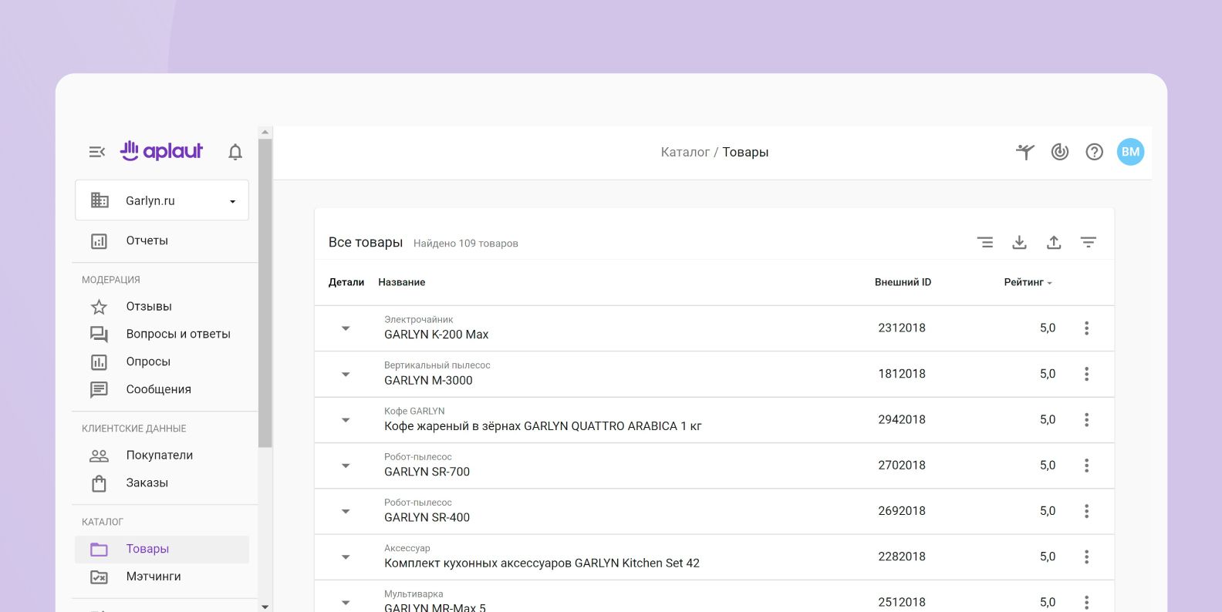The width and height of the screenshot is (1222, 612).
Task: Open the BM user profile avatar
Action: click(x=1130, y=152)
